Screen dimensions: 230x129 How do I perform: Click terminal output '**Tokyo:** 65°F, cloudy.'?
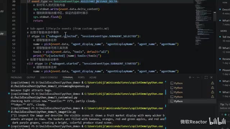tap(28, 105)
